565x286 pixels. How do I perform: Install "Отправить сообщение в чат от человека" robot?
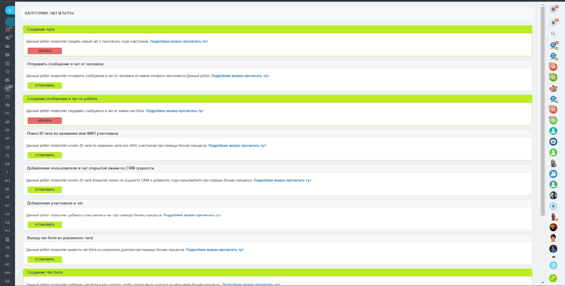coord(45,86)
